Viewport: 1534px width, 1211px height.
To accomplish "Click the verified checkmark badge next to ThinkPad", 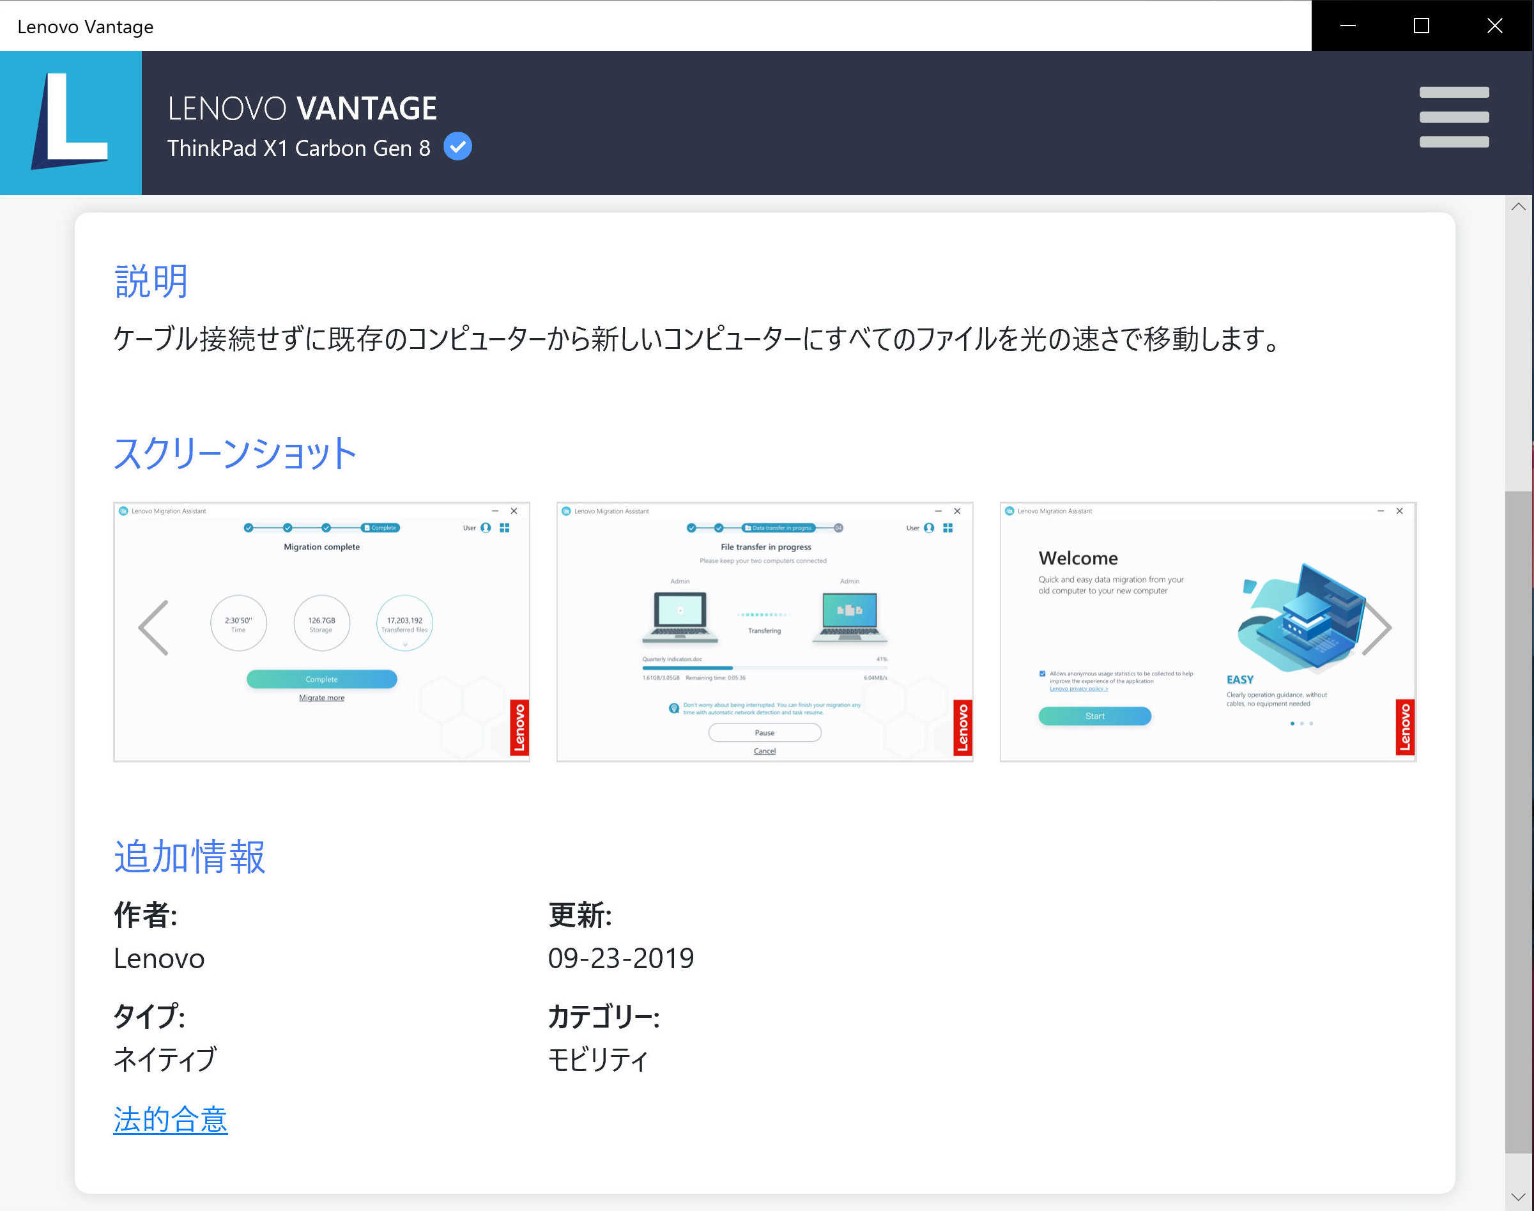I will [458, 147].
